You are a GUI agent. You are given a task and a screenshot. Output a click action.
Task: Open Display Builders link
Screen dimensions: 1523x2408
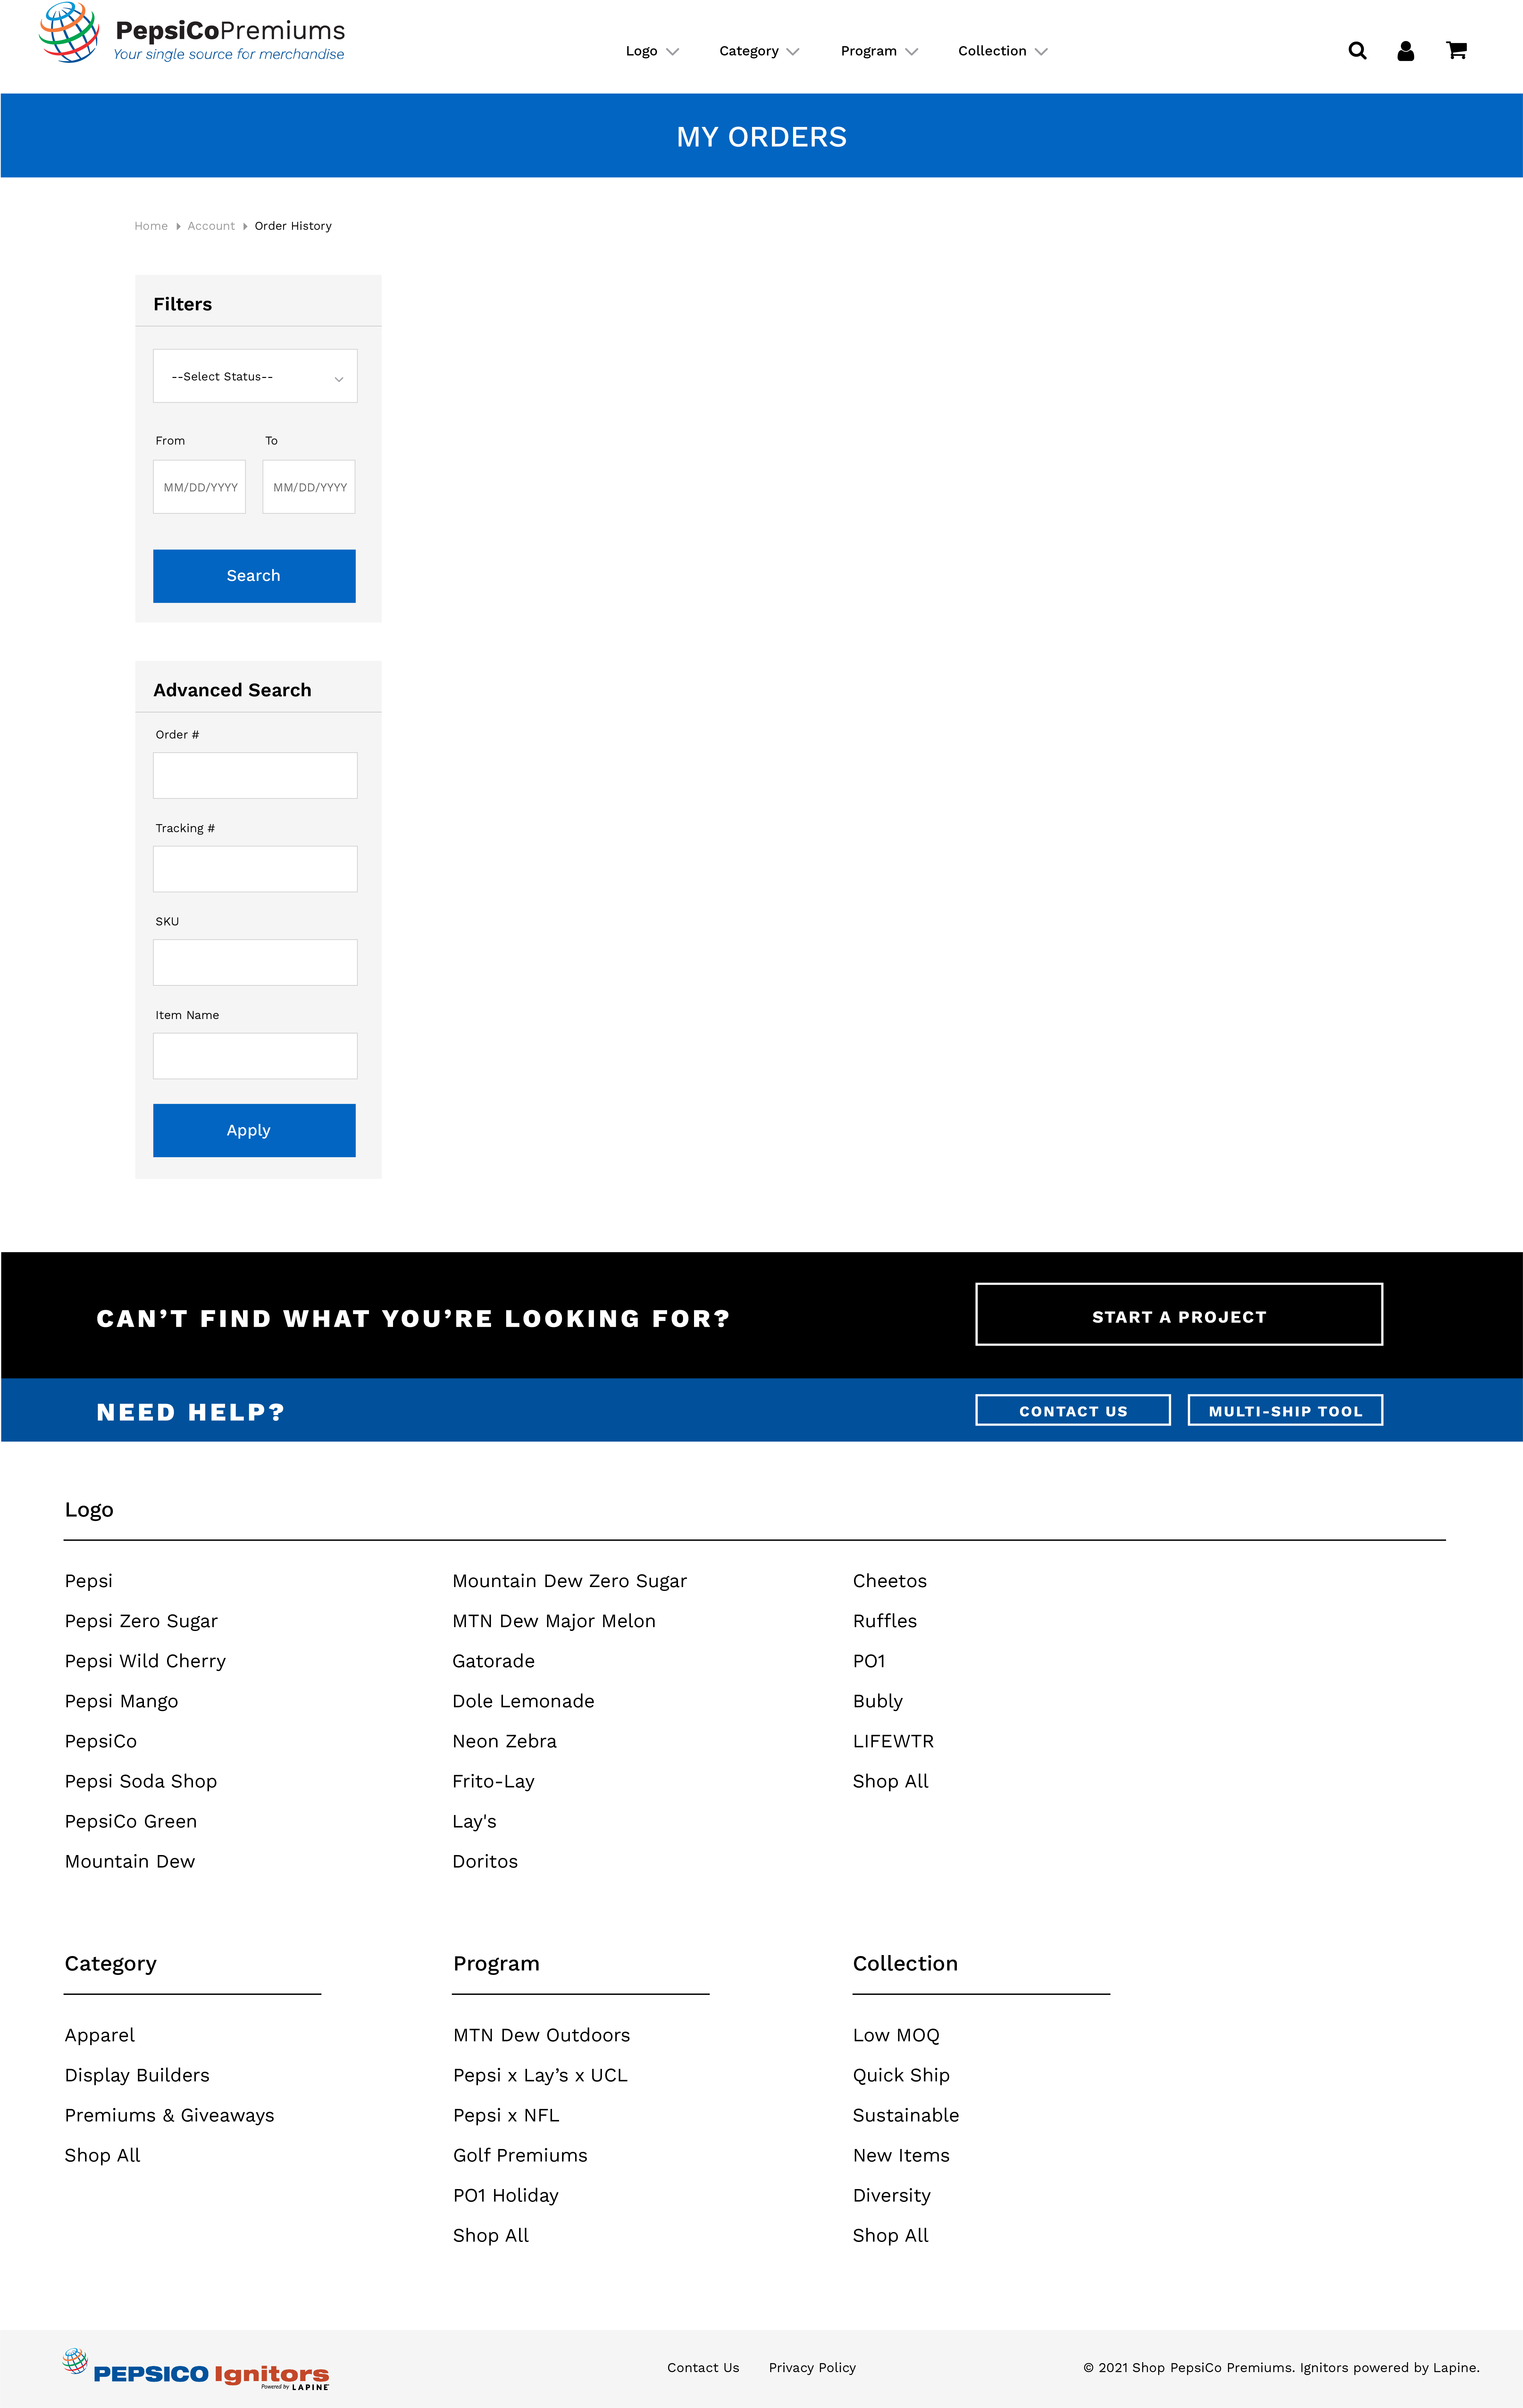point(137,2075)
